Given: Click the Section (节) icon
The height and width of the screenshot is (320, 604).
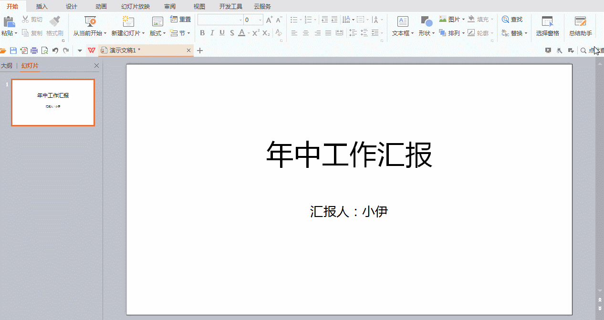Looking at the screenshot, I should point(174,33).
